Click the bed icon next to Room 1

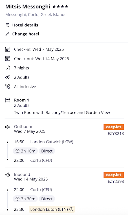pyautogui.click(x=8, y=100)
